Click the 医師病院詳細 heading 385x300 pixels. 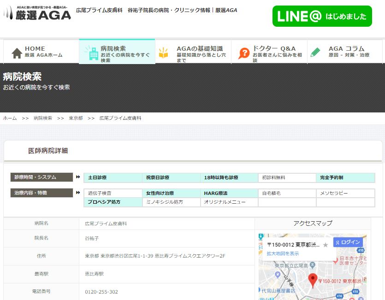[48, 151]
